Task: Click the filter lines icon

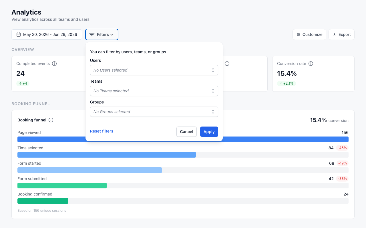Action: coord(92,34)
